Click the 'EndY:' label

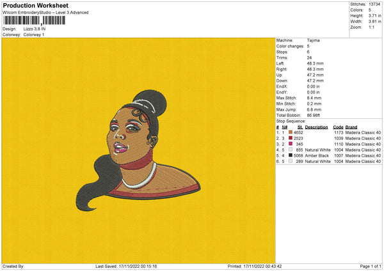pyautogui.click(x=282, y=92)
